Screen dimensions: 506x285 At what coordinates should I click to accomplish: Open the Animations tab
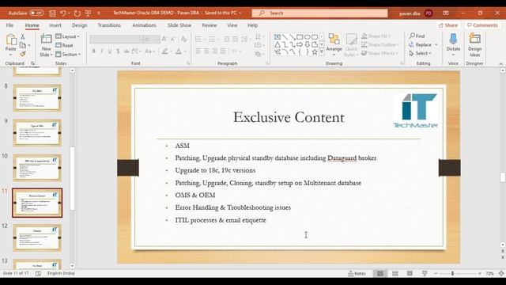(x=144, y=25)
